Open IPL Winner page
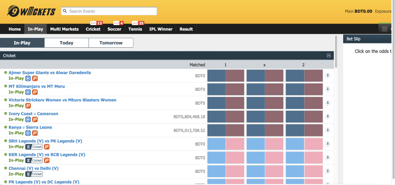395x185 pixels. [161, 29]
